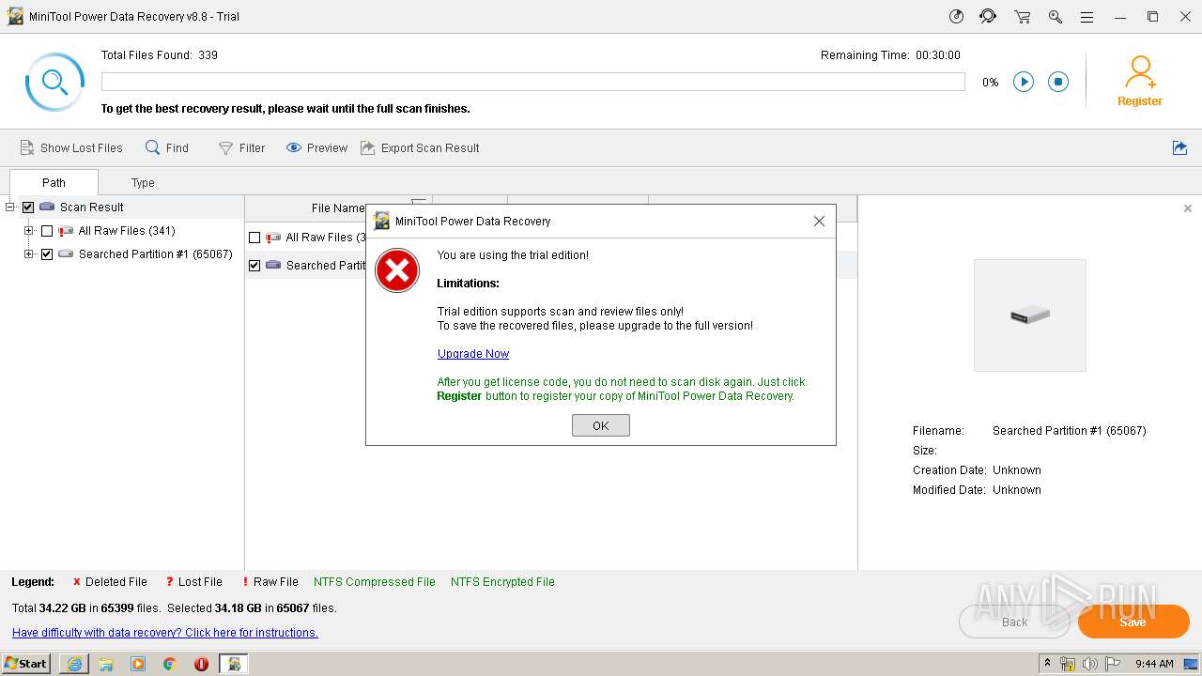The width and height of the screenshot is (1202, 676).
Task: Close the trial edition dialog
Action: coord(819,221)
